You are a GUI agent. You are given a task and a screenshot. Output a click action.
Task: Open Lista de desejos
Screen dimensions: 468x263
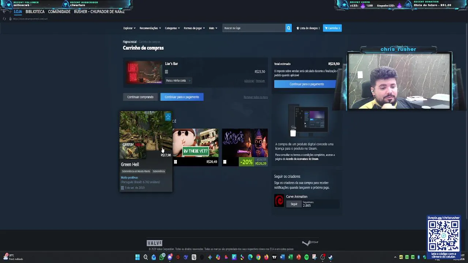point(308,28)
